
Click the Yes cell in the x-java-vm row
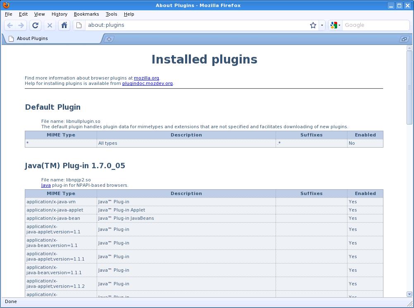tap(365, 202)
